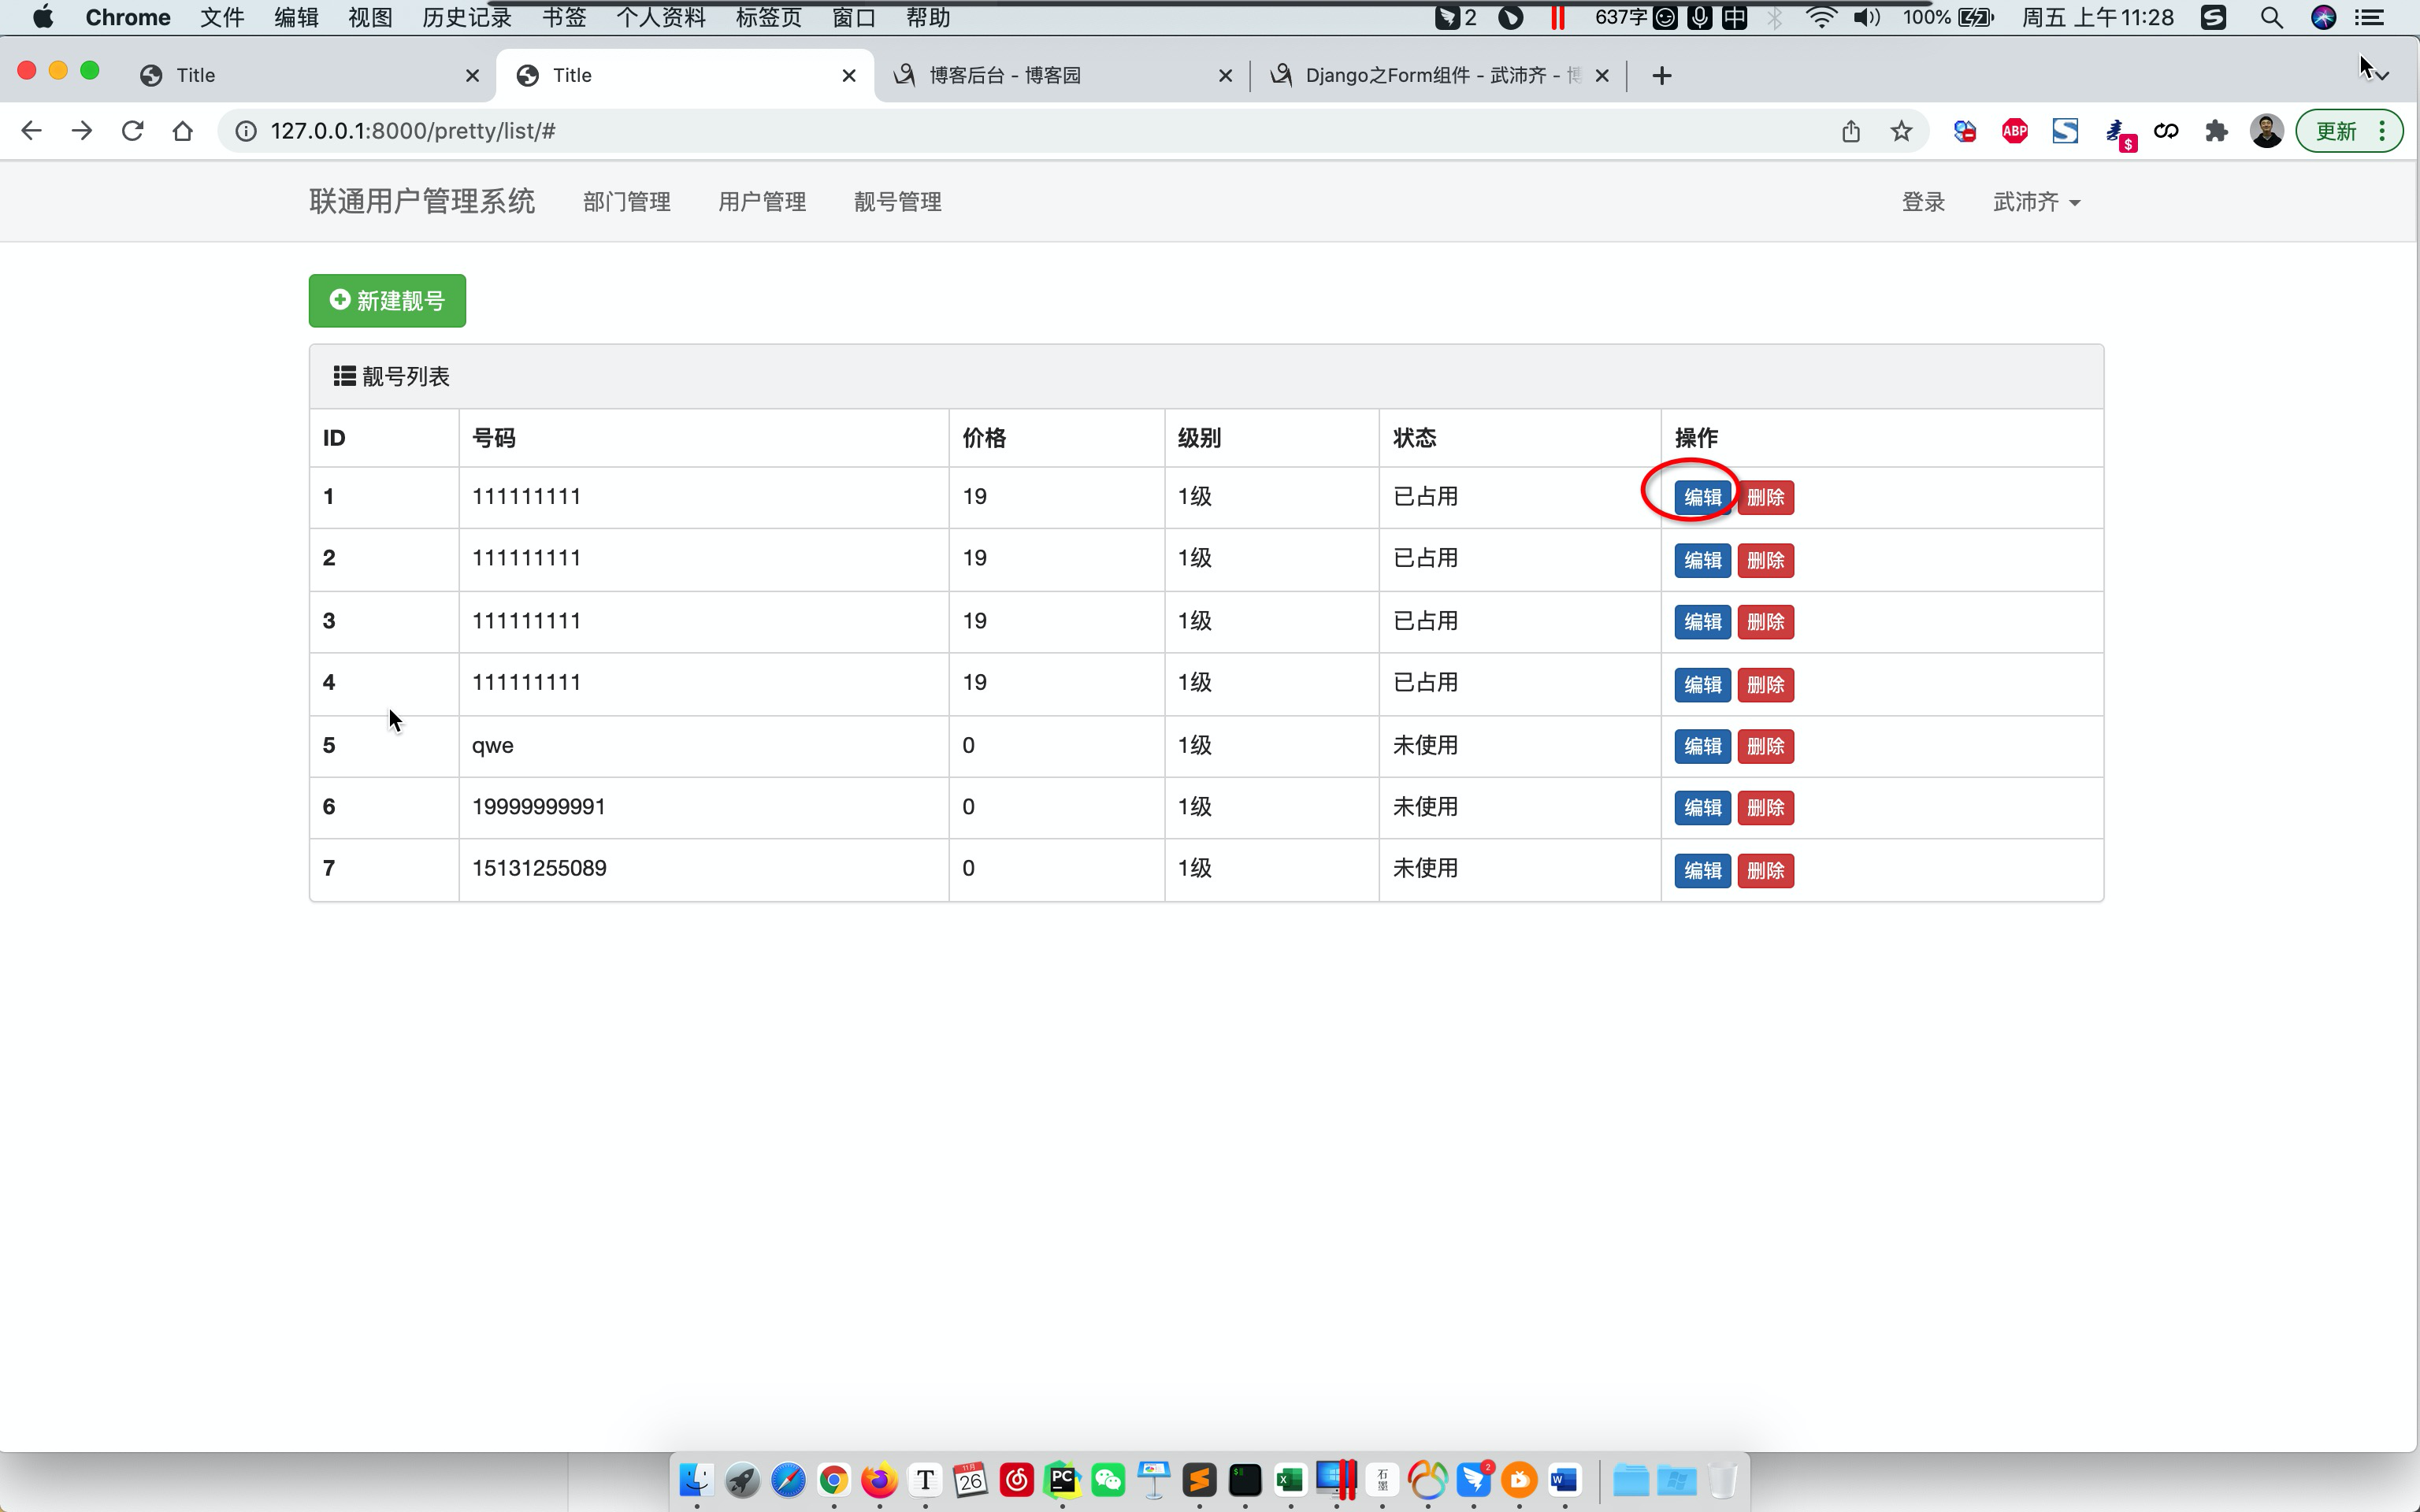Open PyCharm from the Dock

click(x=1062, y=1480)
